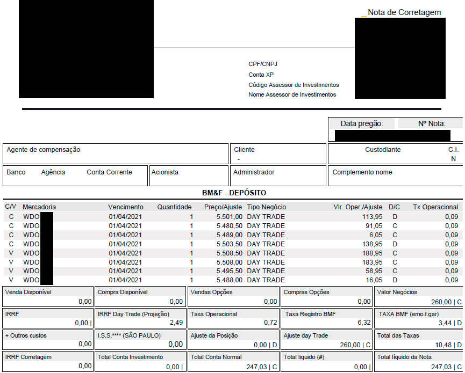Click the 'Venda Disponível' box
Screen dimensions: 465x373
click(48, 297)
